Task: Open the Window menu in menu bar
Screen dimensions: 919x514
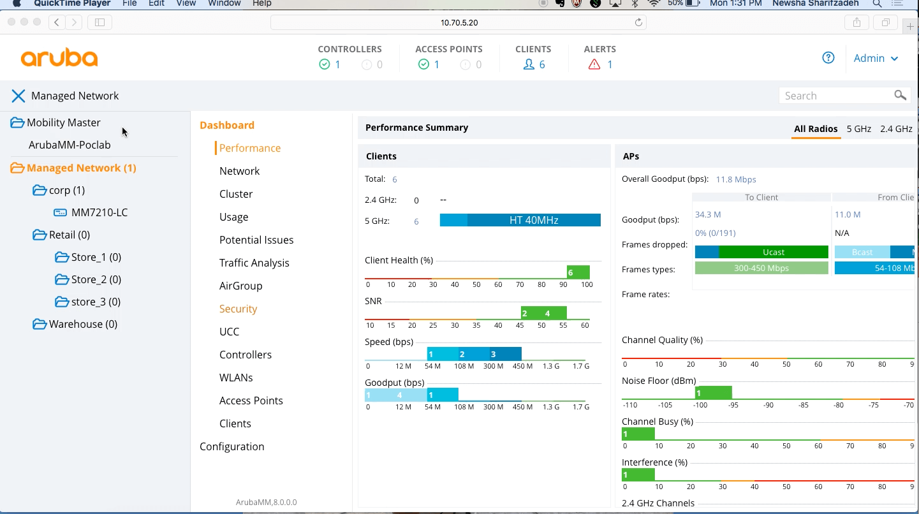Action: [x=223, y=3]
